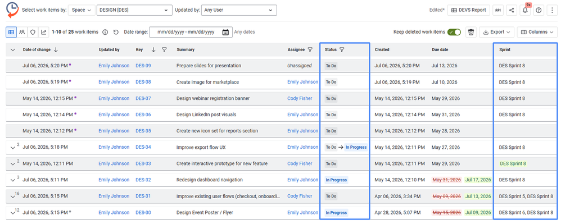The width and height of the screenshot is (561, 224).
Task: Click the Summary column header
Action: click(186, 49)
